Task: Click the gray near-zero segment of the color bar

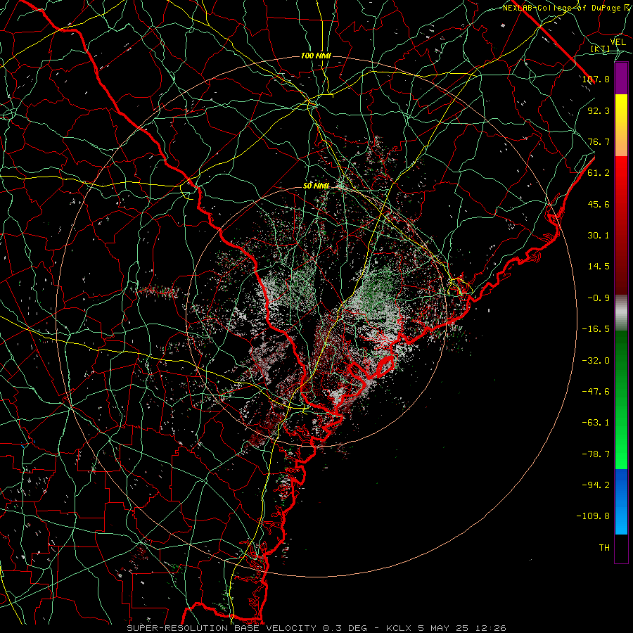Action: pyautogui.click(x=621, y=313)
